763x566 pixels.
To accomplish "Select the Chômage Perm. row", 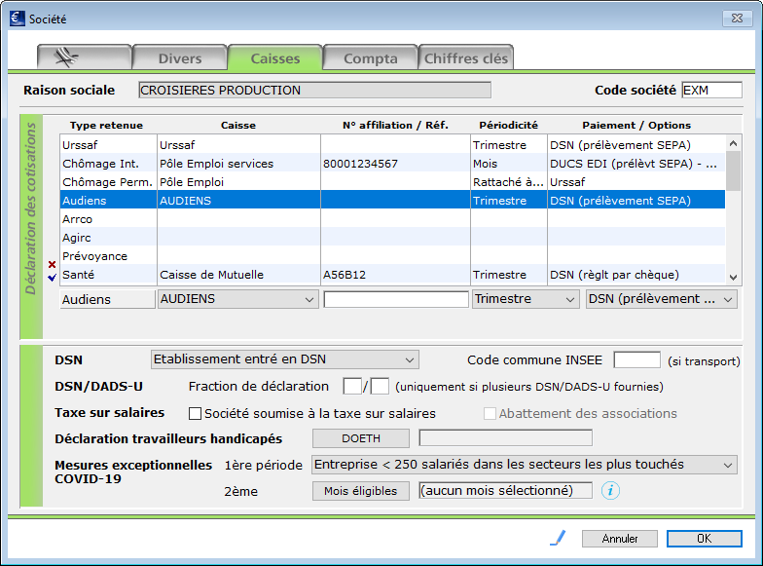I will [x=393, y=182].
